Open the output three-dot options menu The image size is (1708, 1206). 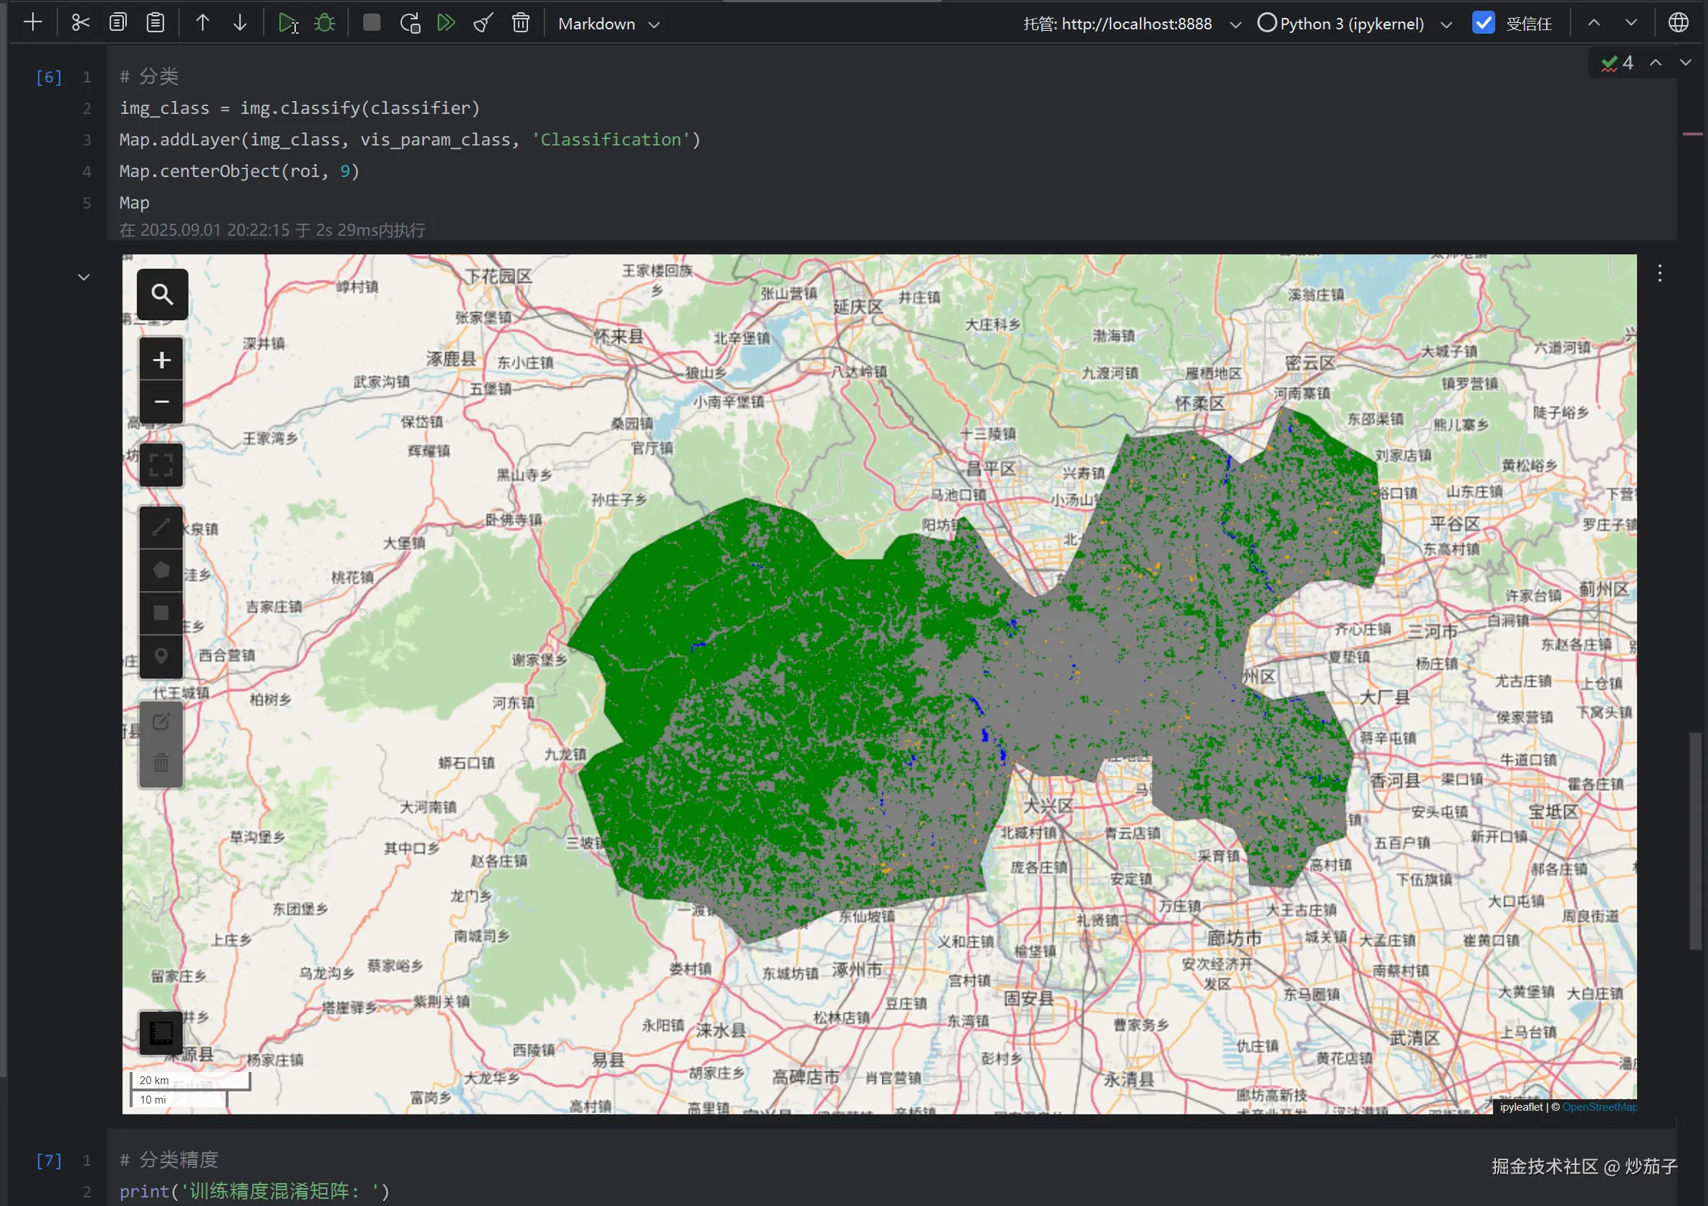(x=1660, y=274)
